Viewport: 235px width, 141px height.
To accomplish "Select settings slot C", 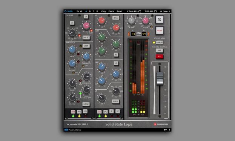I will click(94, 11).
